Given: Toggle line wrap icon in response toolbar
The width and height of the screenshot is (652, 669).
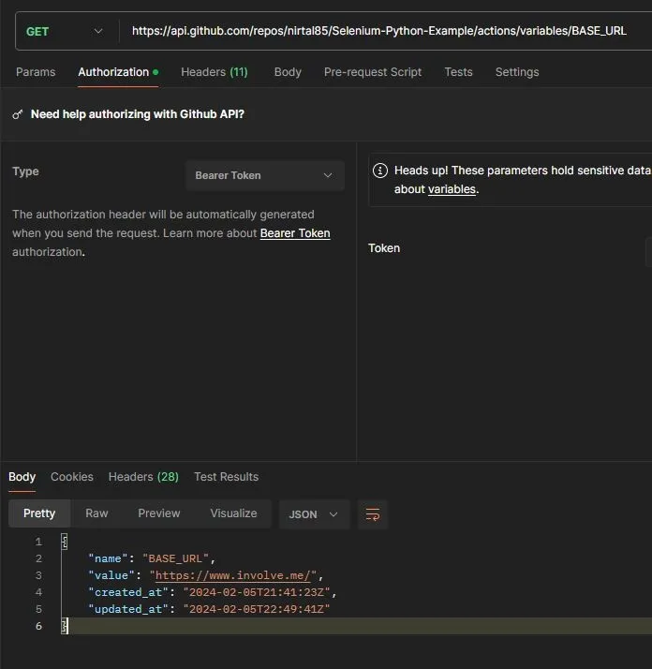Looking at the screenshot, I should (x=373, y=514).
